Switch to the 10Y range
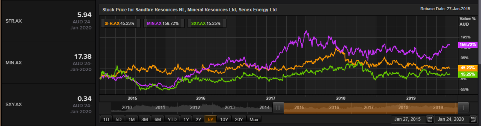481x126 pixels. (224, 119)
